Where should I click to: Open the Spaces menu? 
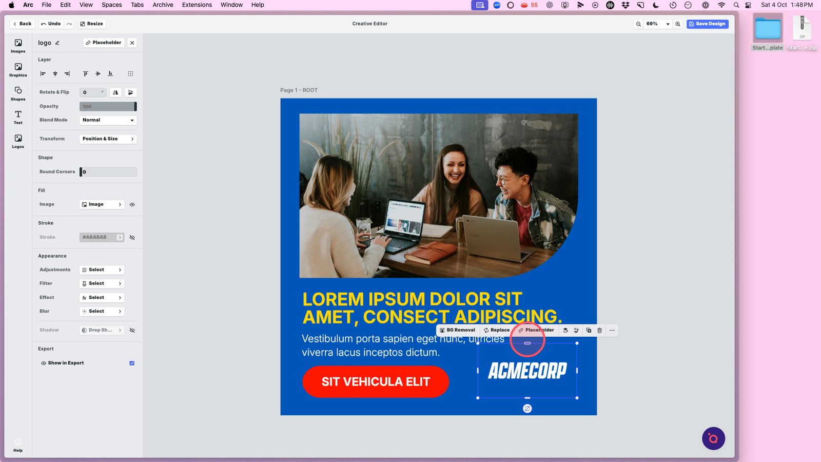(111, 5)
